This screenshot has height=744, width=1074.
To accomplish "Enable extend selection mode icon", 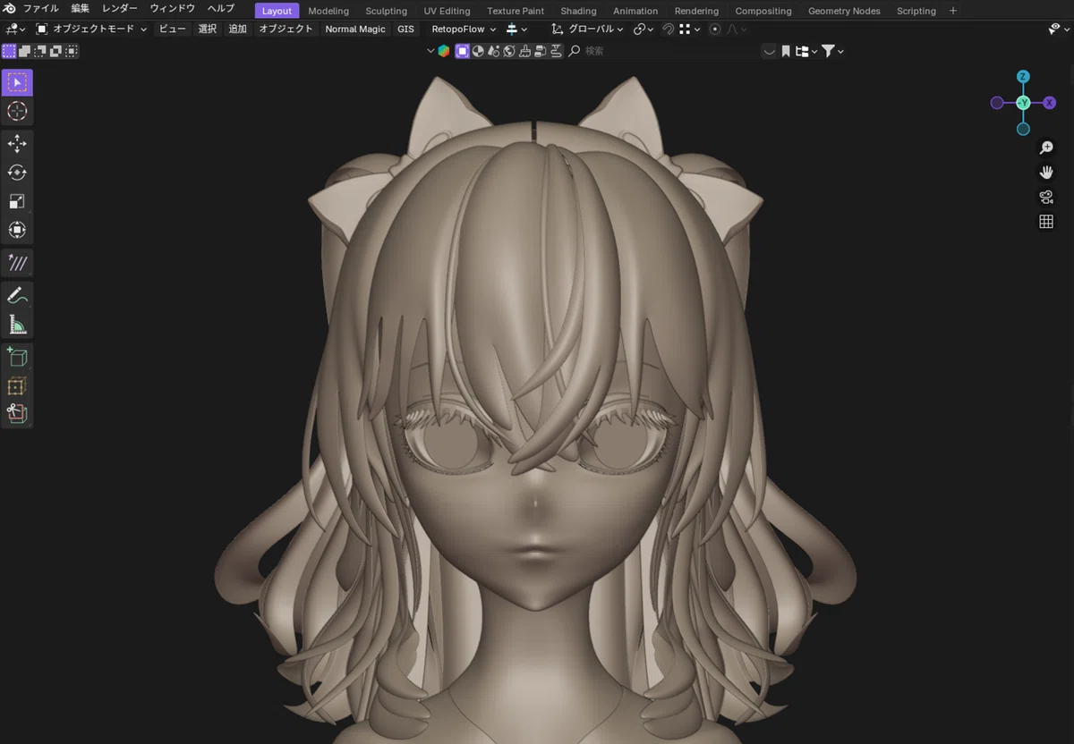I will click(25, 51).
